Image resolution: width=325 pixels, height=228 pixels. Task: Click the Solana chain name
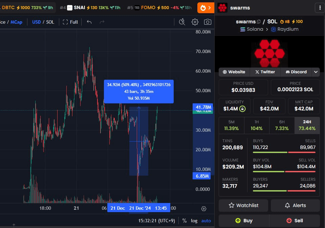255,29
